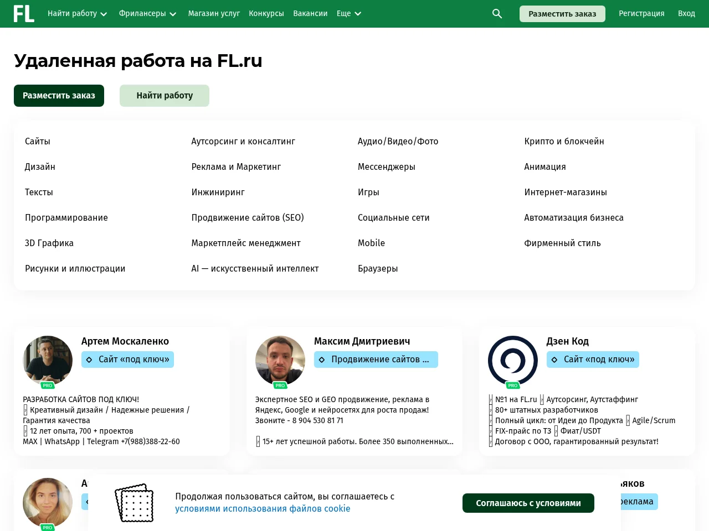709x531 pixels.
Task: Click Дзен Код logo avatar
Action: [x=513, y=360]
